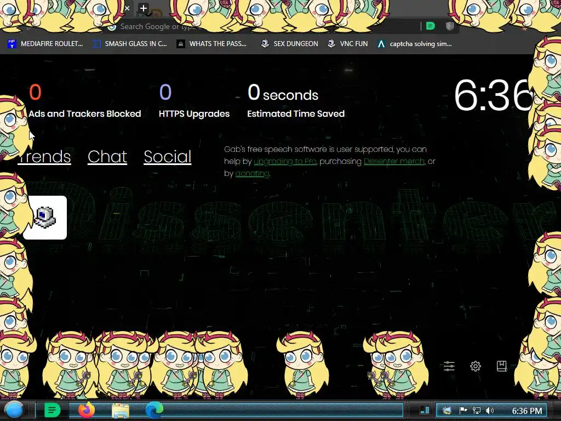561x421 pixels.
Task: Open new tab customize sliders icon
Action: coord(449,366)
